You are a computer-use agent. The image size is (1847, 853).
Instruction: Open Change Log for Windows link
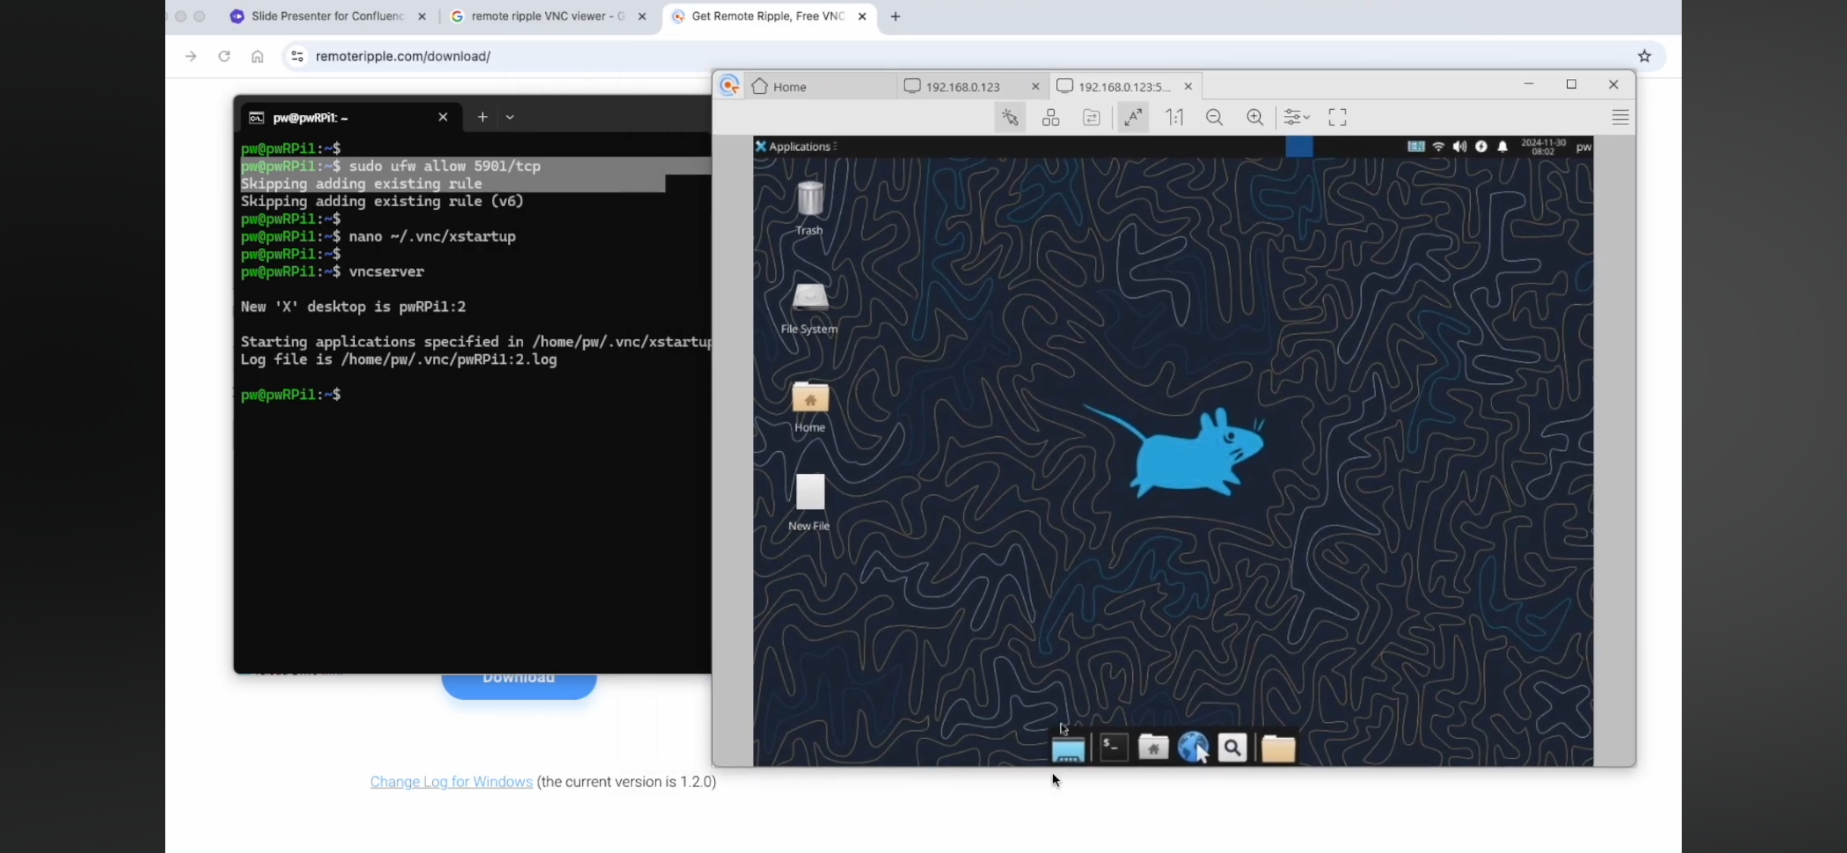(x=451, y=782)
